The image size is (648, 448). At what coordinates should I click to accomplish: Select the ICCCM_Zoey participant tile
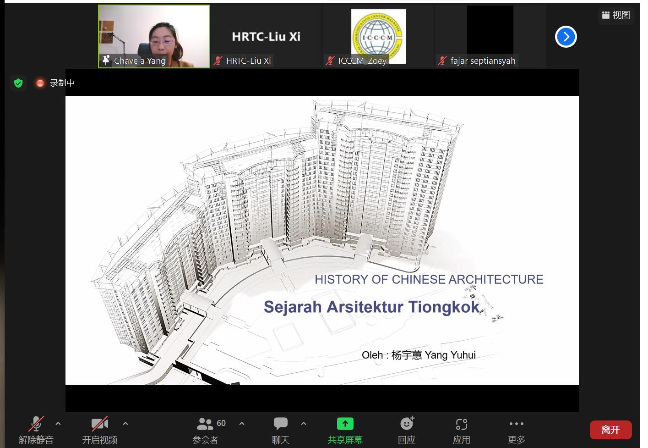pyautogui.click(x=378, y=36)
